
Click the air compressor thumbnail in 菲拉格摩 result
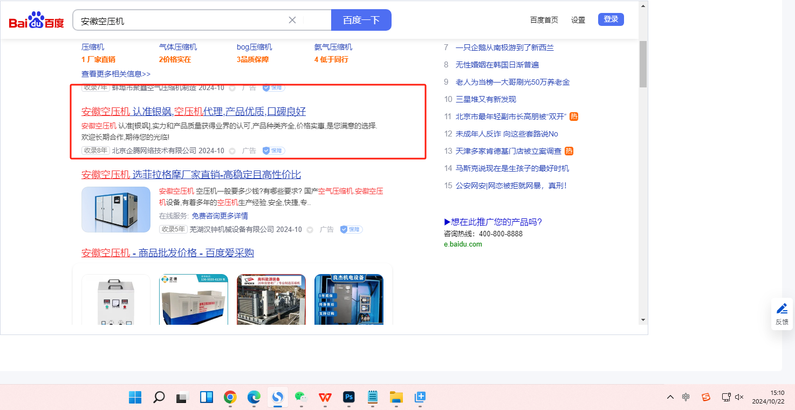[116, 209]
